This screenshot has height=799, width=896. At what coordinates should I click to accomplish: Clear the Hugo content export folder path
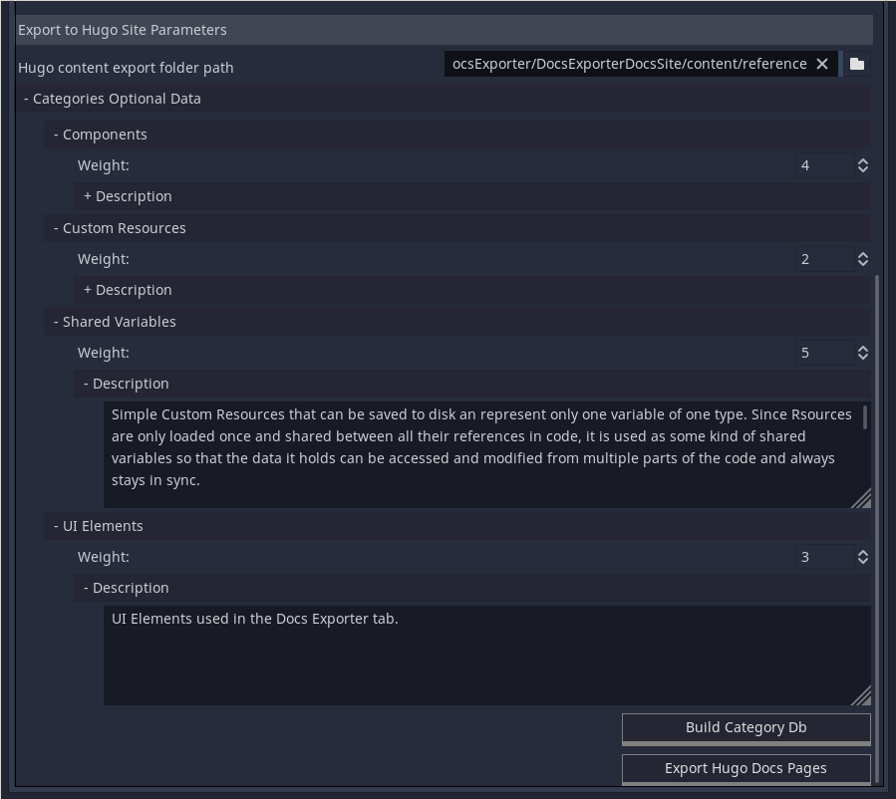click(x=822, y=64)
